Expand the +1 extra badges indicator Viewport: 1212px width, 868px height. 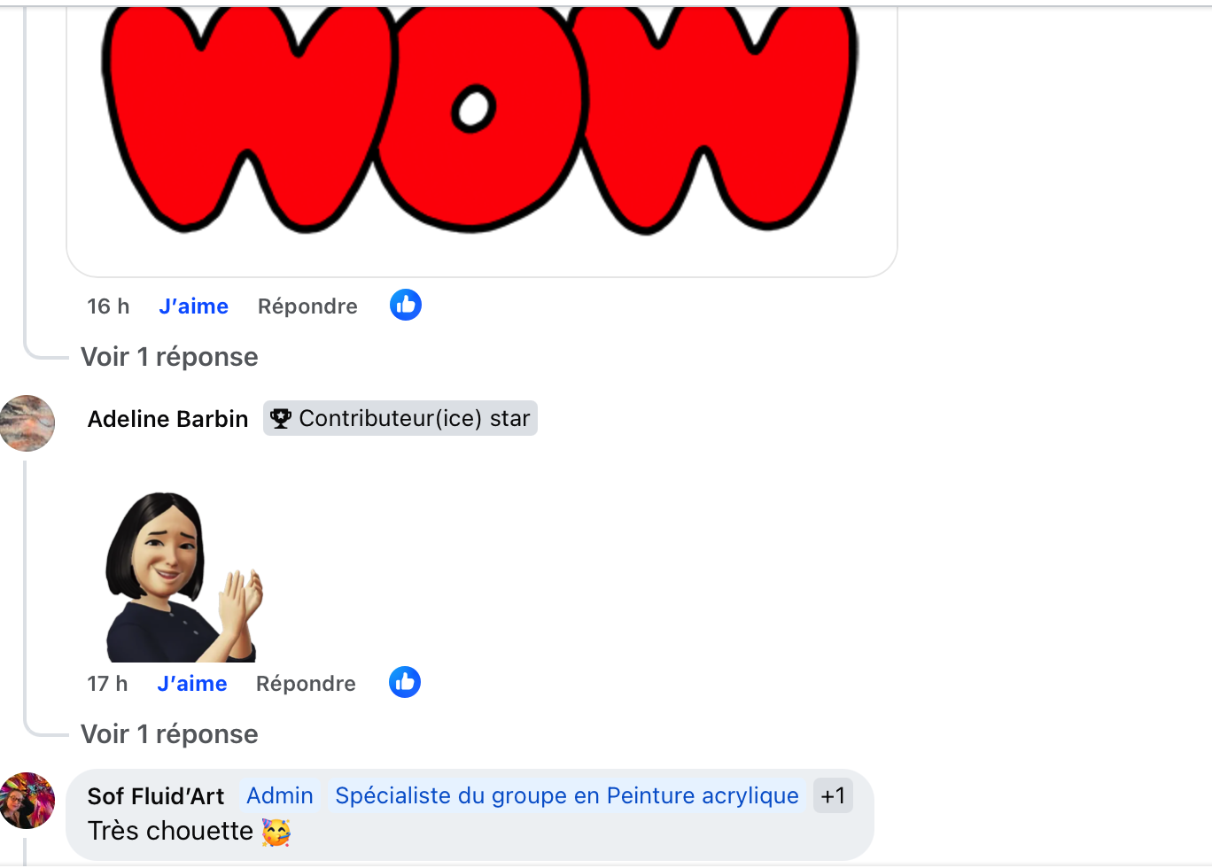tap(833, 795)
